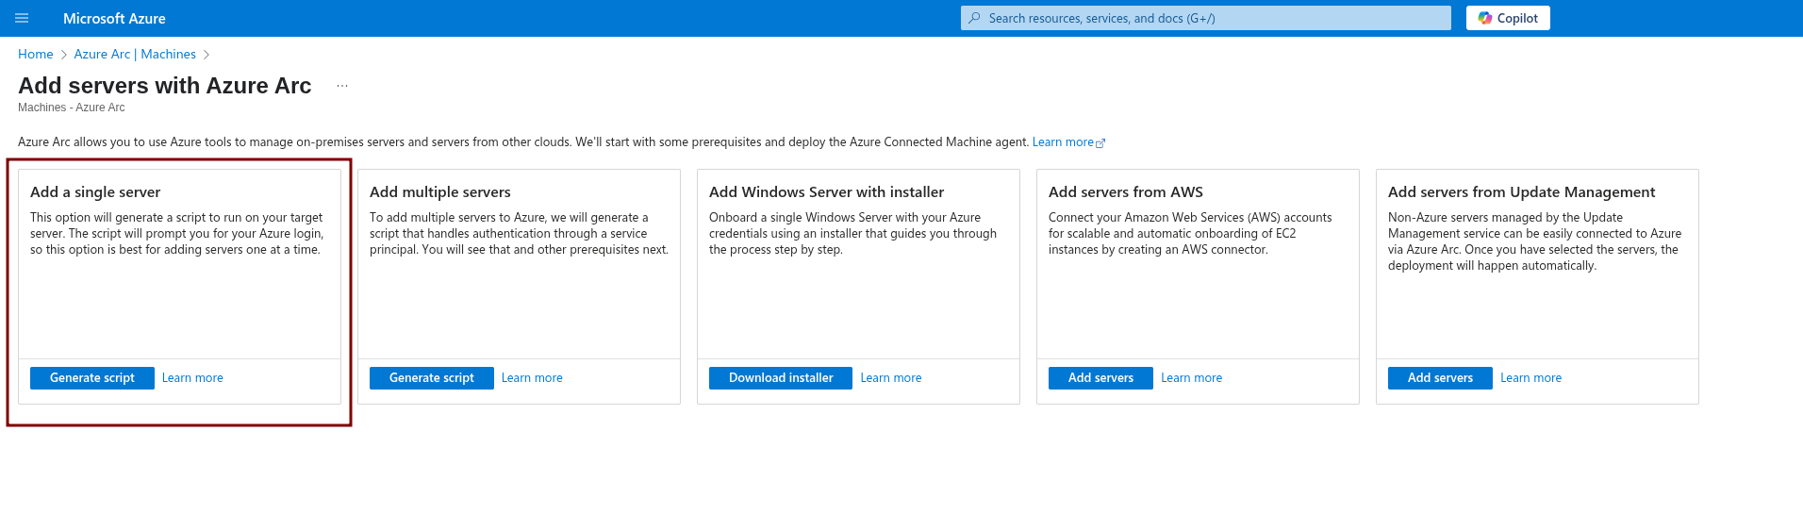Generate script for a single server
The height and width of the screenshot is (531, 1803).
(x=92, y=378)
